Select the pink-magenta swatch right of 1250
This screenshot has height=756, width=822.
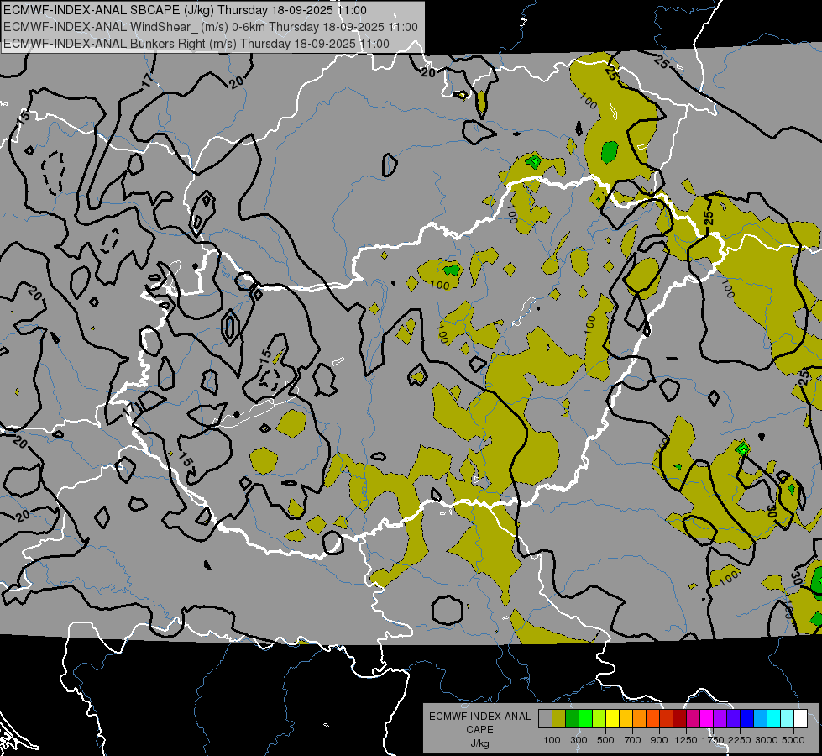click(693, 719)
